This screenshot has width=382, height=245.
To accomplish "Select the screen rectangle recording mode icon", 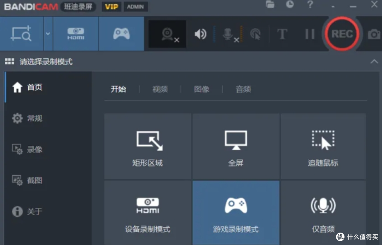I will pyautogui.click(x=22, y=34).
